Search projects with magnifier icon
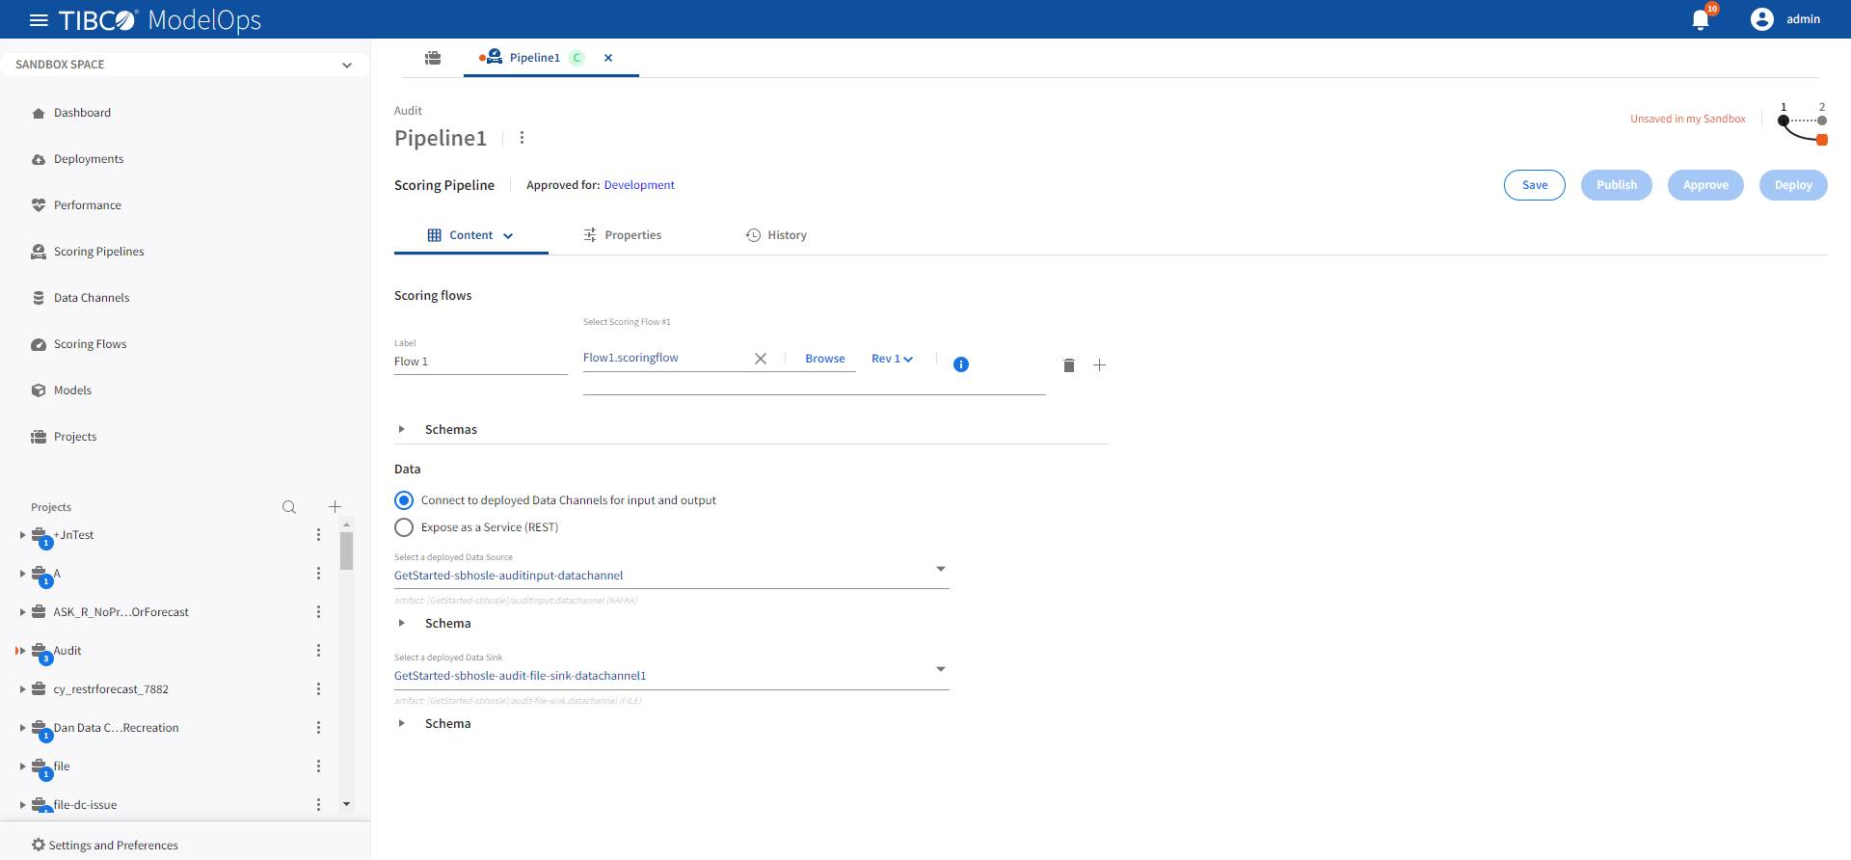Viewport: 1851px width, 860px height. [289, 507]
